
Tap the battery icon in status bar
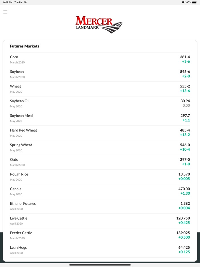pos(194,2)
